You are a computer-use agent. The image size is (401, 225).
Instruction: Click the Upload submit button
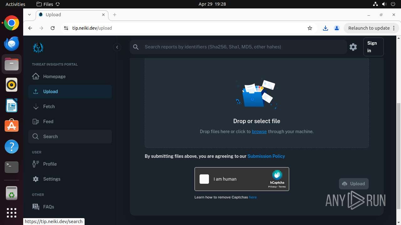pos(354,184)
